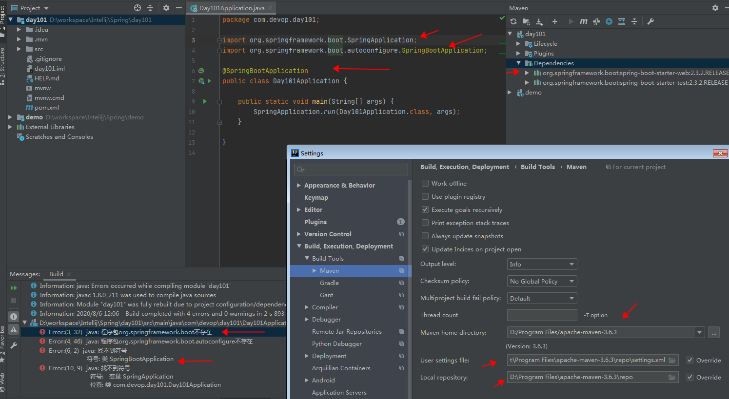Click browse '...' button for Maven home
The width and height of the screenshot is (729, 399).
pyautogui.click(x=714, y=332)
